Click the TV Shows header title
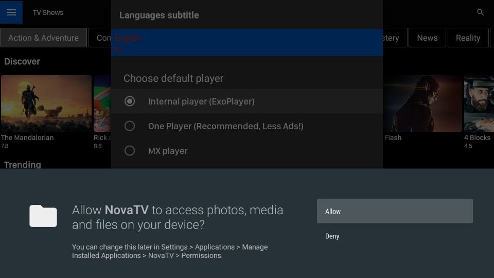The height and width of the screenshot is (278, 494). coord(48,12)
